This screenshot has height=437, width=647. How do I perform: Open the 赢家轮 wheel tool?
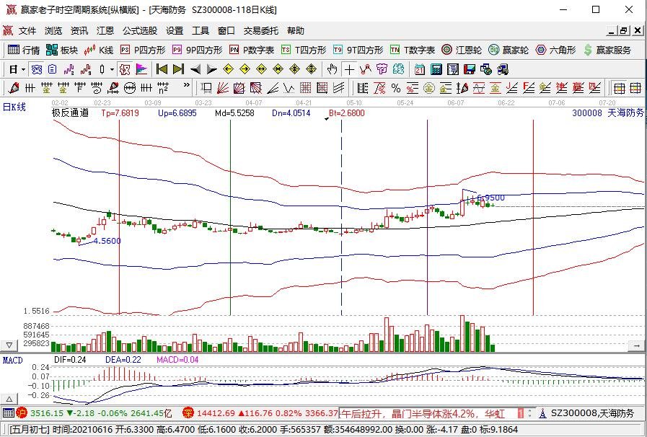point(509,50)
